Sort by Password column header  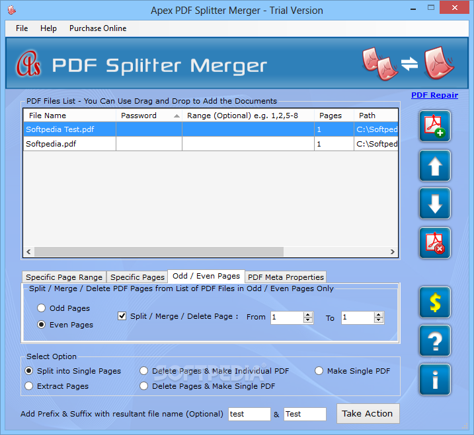pos(149,116)
